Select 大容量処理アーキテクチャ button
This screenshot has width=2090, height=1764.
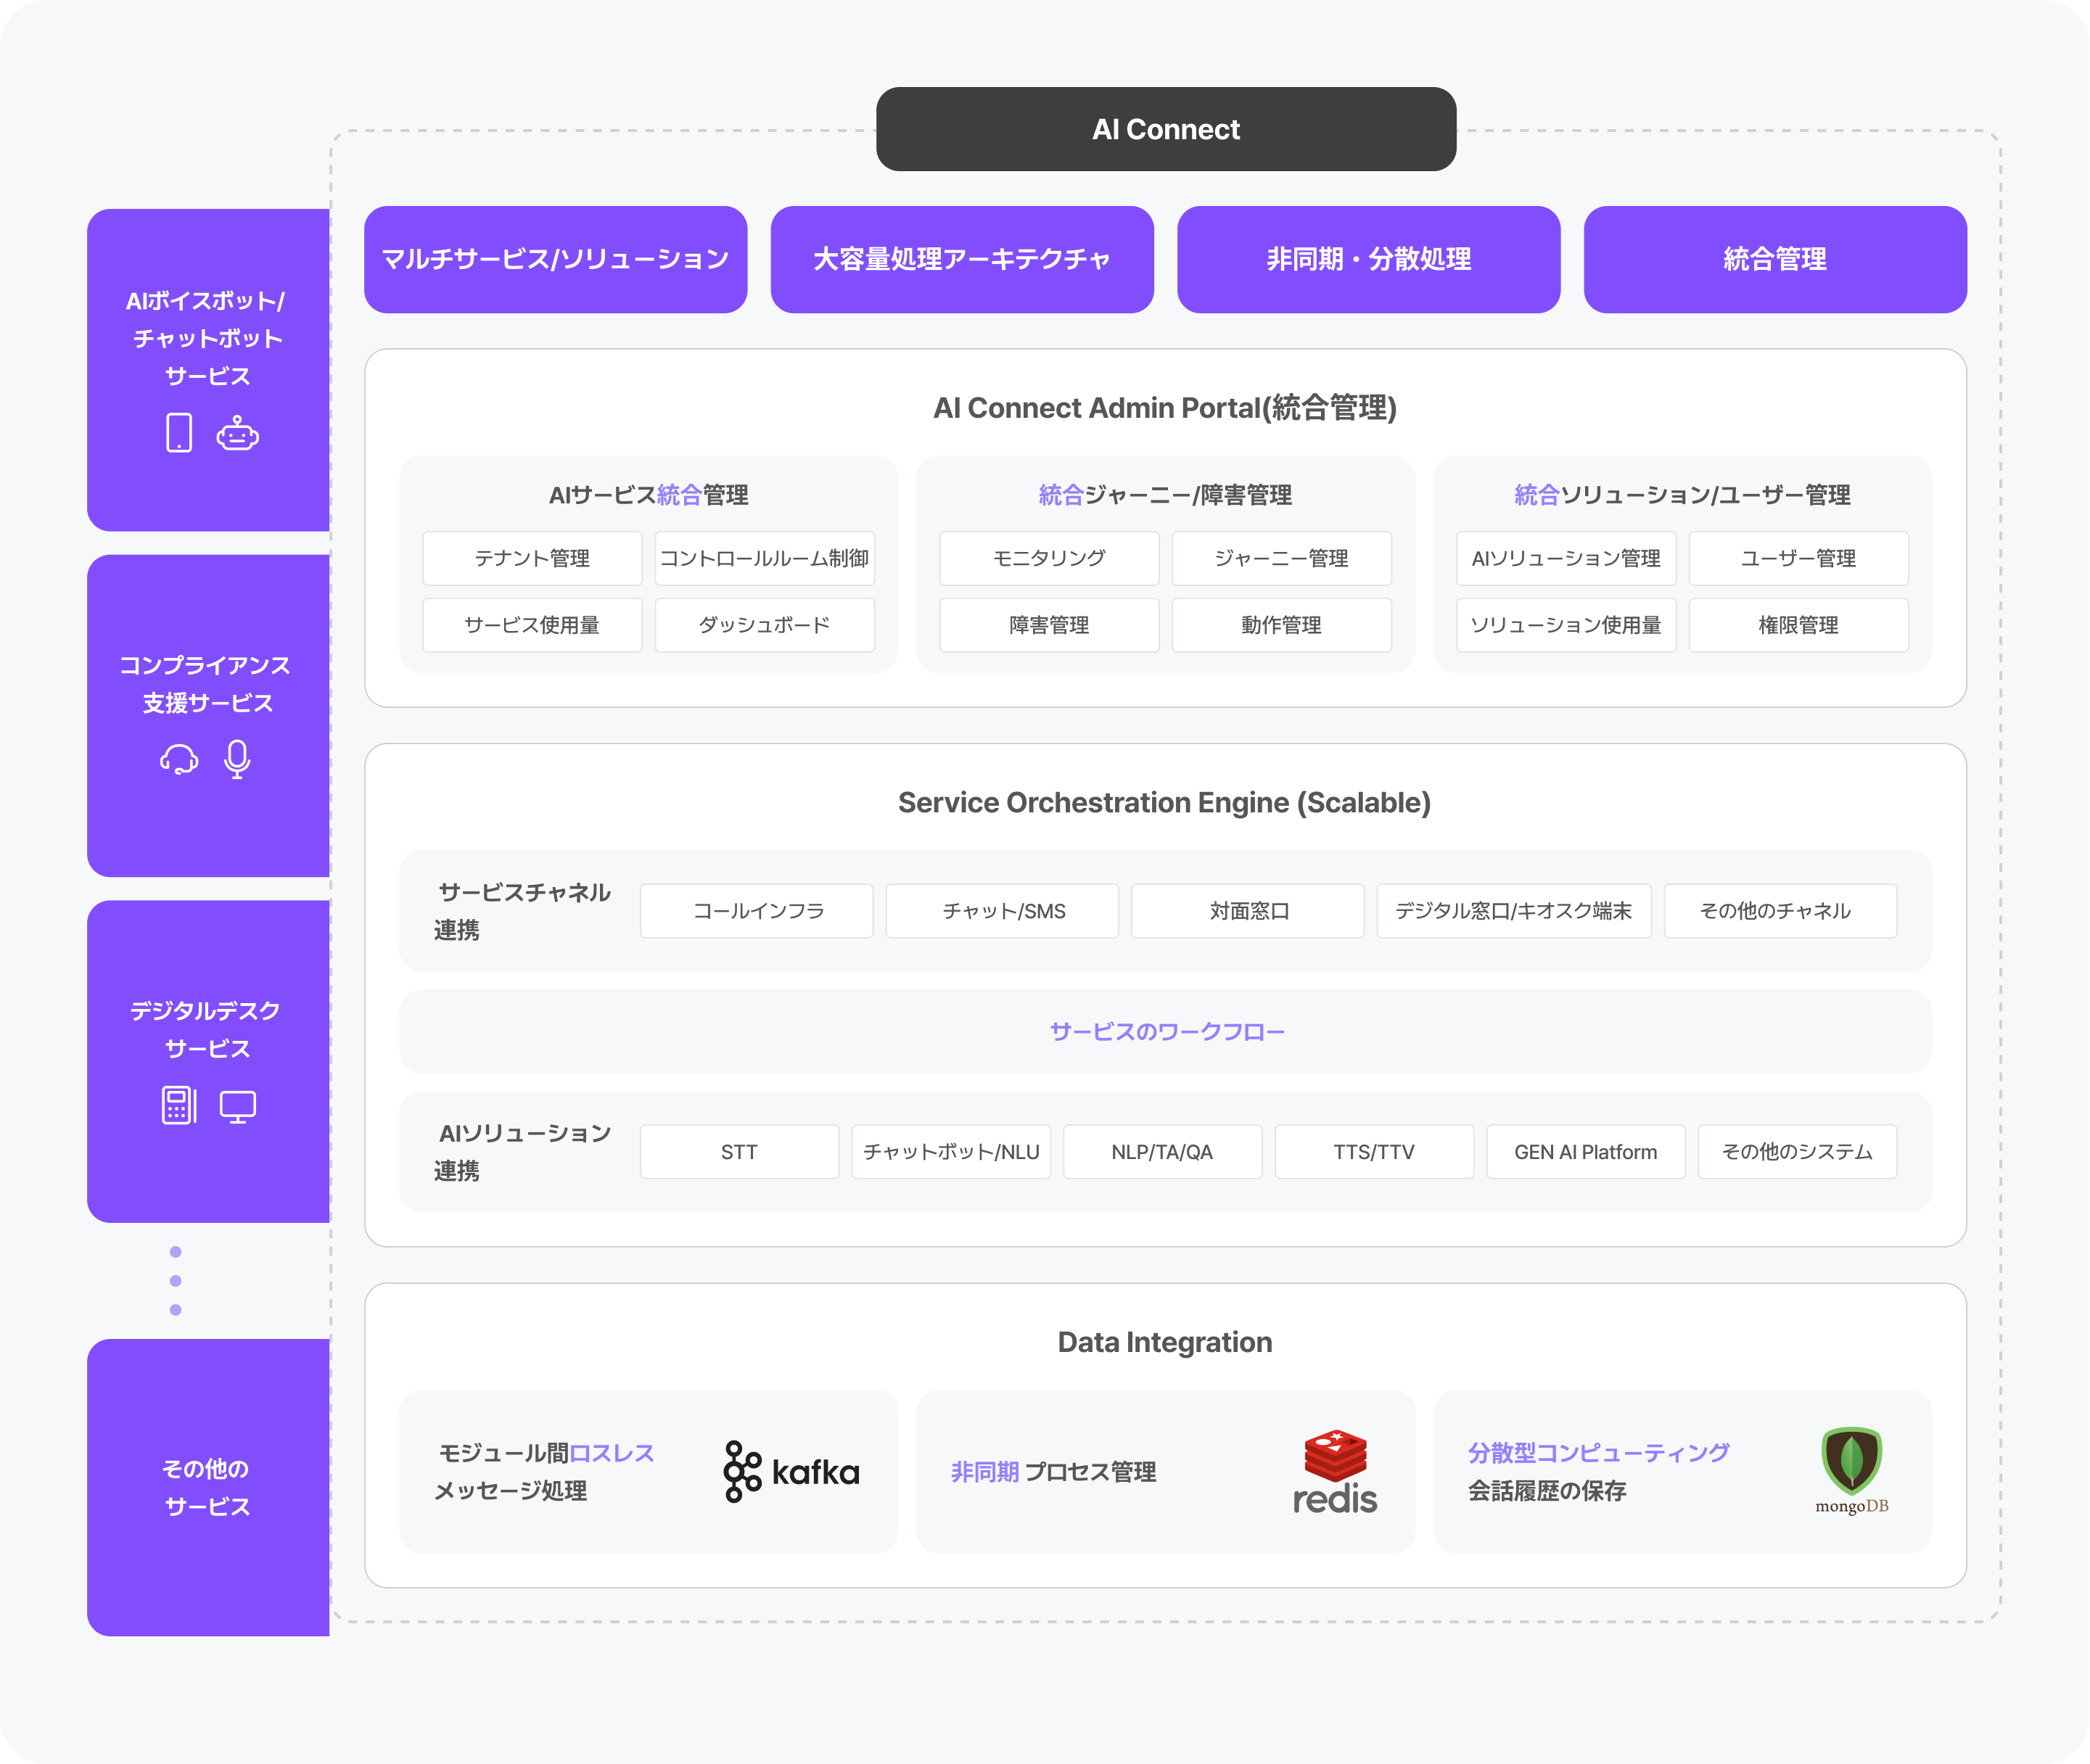tap(962, 259)
